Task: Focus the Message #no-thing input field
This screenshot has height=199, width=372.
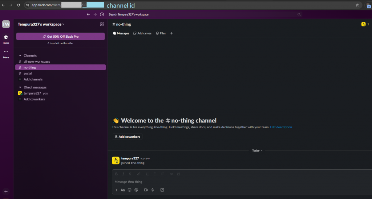Action: [x=242, y=182]
